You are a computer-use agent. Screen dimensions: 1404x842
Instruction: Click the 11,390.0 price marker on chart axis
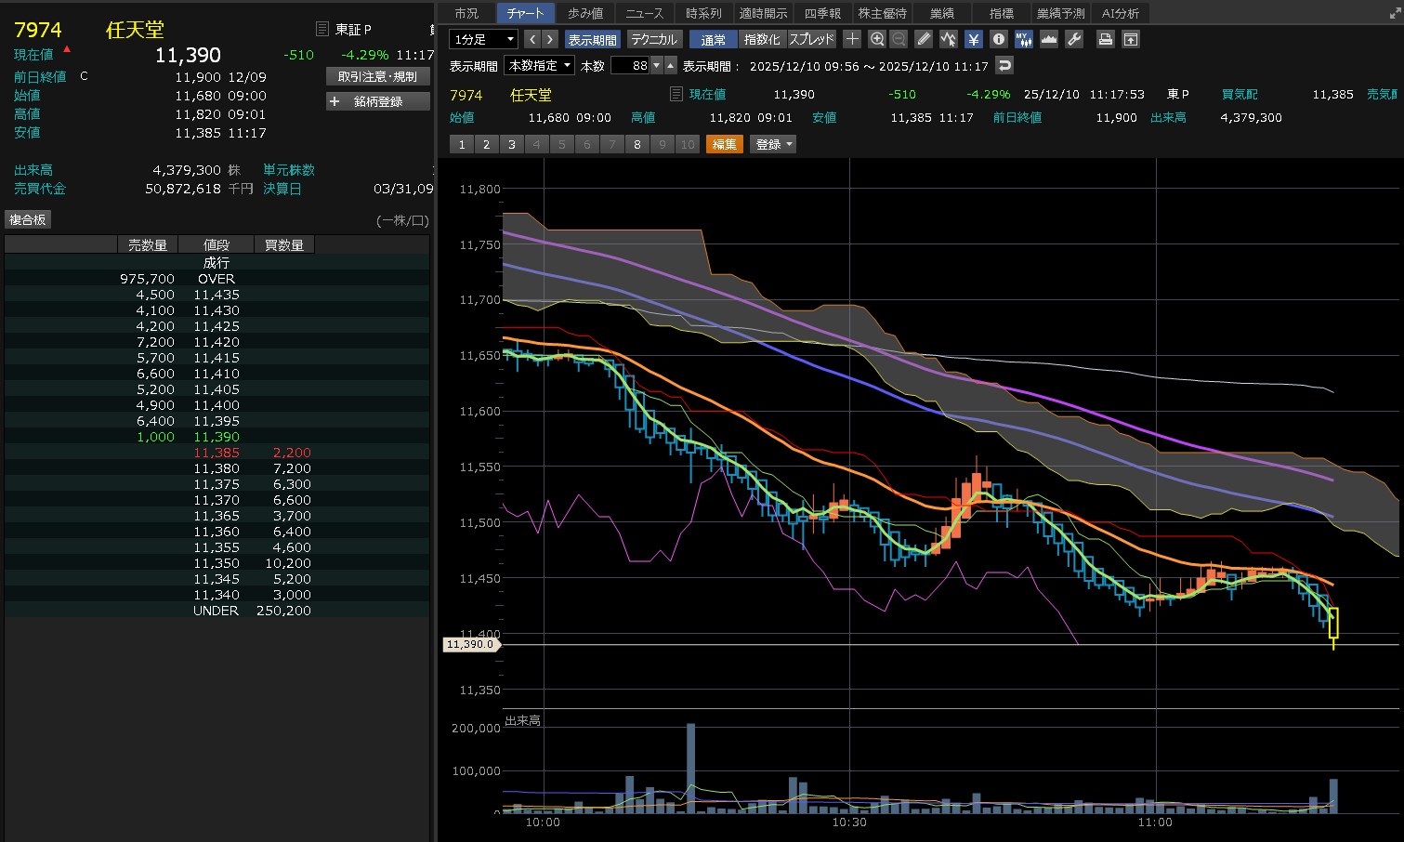tap(470, 644)
